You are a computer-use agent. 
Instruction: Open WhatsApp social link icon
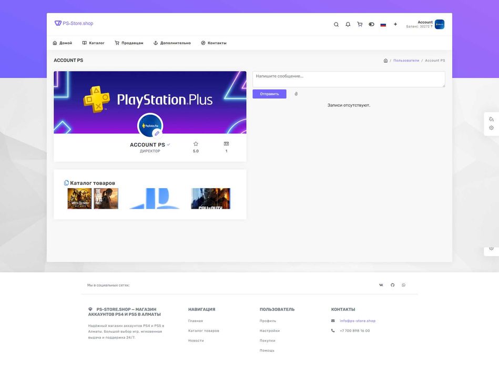click(x=403, y=285)
